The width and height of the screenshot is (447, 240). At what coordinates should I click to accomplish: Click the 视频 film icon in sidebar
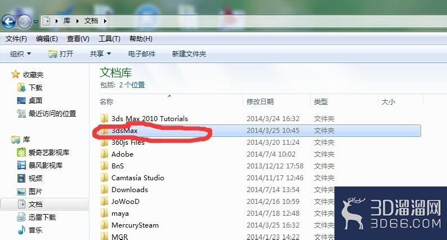coord(21,179)
